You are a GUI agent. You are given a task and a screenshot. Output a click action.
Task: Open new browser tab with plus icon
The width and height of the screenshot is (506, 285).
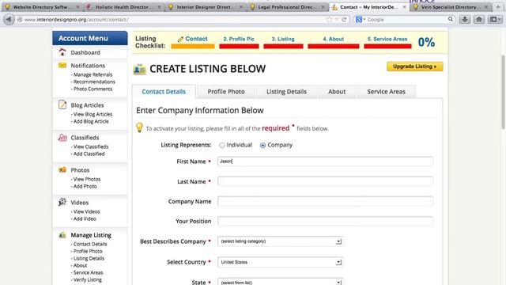click(498, 7)
